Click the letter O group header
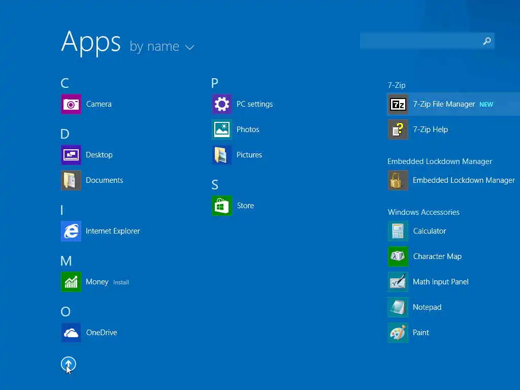Image resolution: width=520 pixels, height=390 pixels. click(66, 312)
